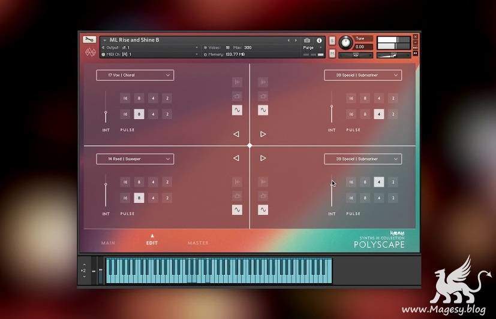This screenshot has height=319, width=496.
Task: Select pulse 2 in bottom-right Submariner lower row
Action: [393, 198]
